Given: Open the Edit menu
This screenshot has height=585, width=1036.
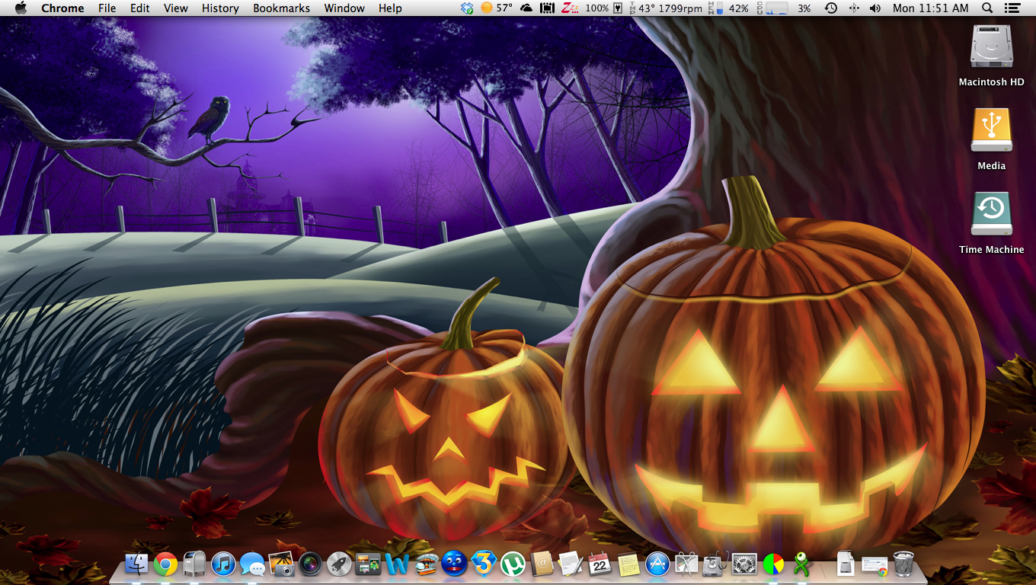Looking at the screenshot, I should click(139, 8).
